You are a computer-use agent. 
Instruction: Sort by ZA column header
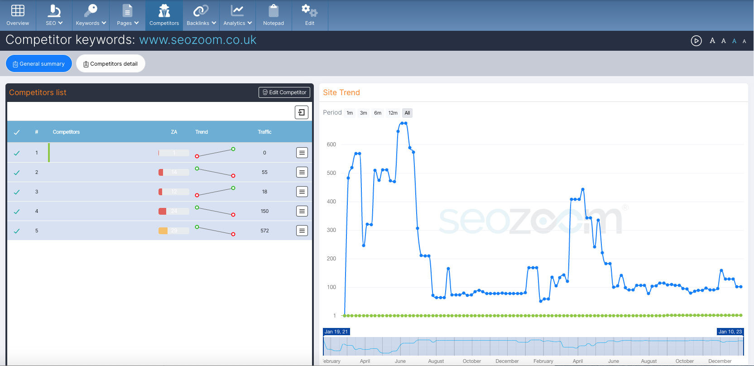pos(174,132)
